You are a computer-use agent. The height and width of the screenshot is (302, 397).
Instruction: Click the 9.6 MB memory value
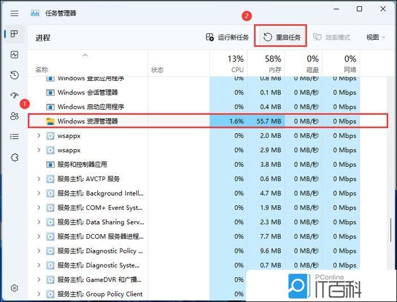click(x=271, y=251)
